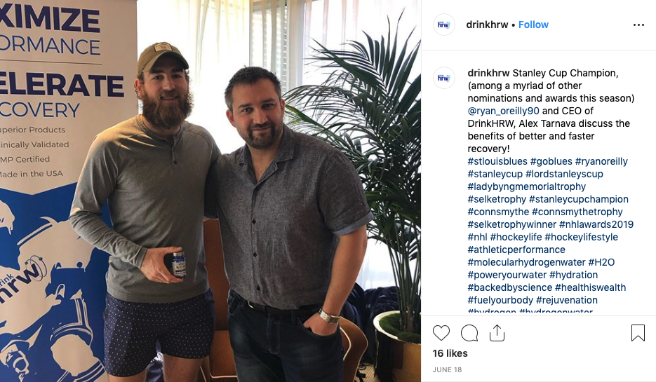This screenshot has width=656, height=382.
Task: Open the #ladybyngmemorialtrophy hashtag
Action: (527, 187)
